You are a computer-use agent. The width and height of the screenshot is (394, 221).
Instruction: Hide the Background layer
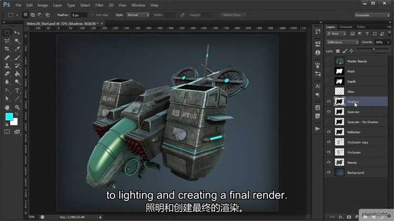click(329, 173)
